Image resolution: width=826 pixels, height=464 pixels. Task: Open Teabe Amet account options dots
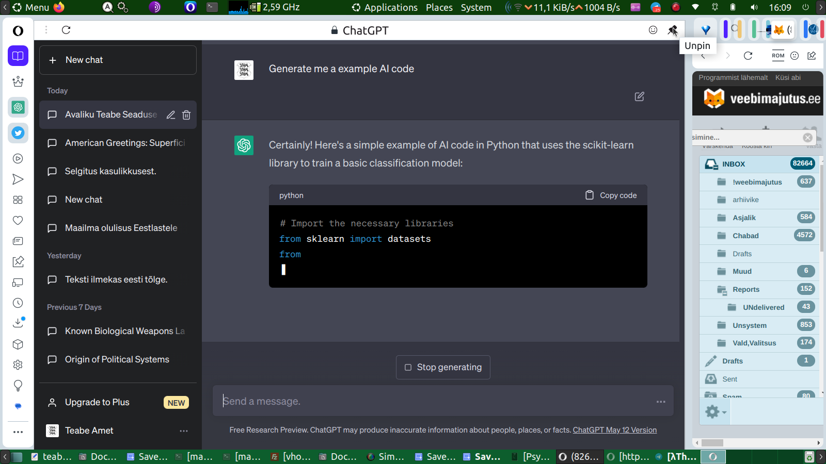point(184,431)
